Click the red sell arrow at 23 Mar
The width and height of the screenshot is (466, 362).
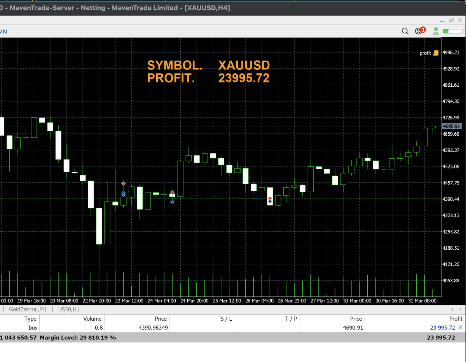tap(123, 184)
